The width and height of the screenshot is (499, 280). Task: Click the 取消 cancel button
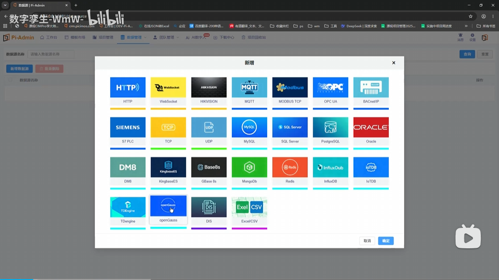pyautogui.click(x=367, y=241)
